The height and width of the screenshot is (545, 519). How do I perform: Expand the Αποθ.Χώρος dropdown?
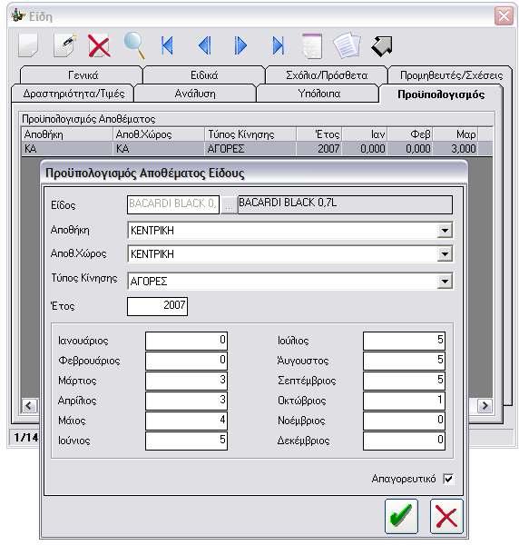[x=445, y=254]
